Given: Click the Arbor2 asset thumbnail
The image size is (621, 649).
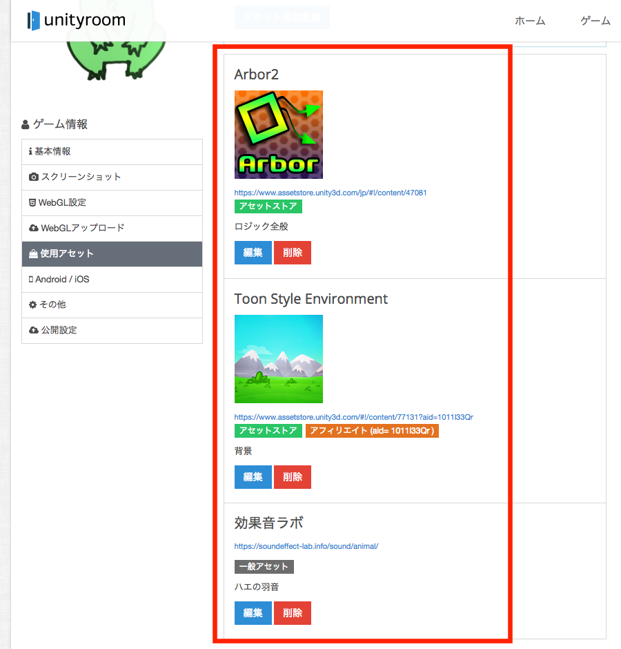Looking at the screenshot, I should pyautogui.click(x=279, y=135).
